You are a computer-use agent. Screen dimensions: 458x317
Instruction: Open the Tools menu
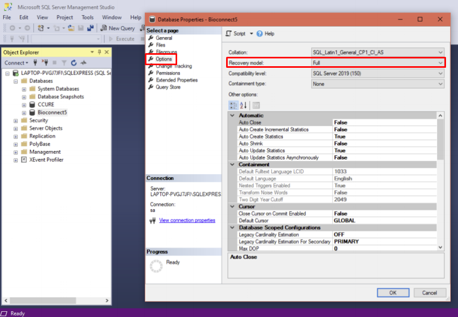click(88, 18)
